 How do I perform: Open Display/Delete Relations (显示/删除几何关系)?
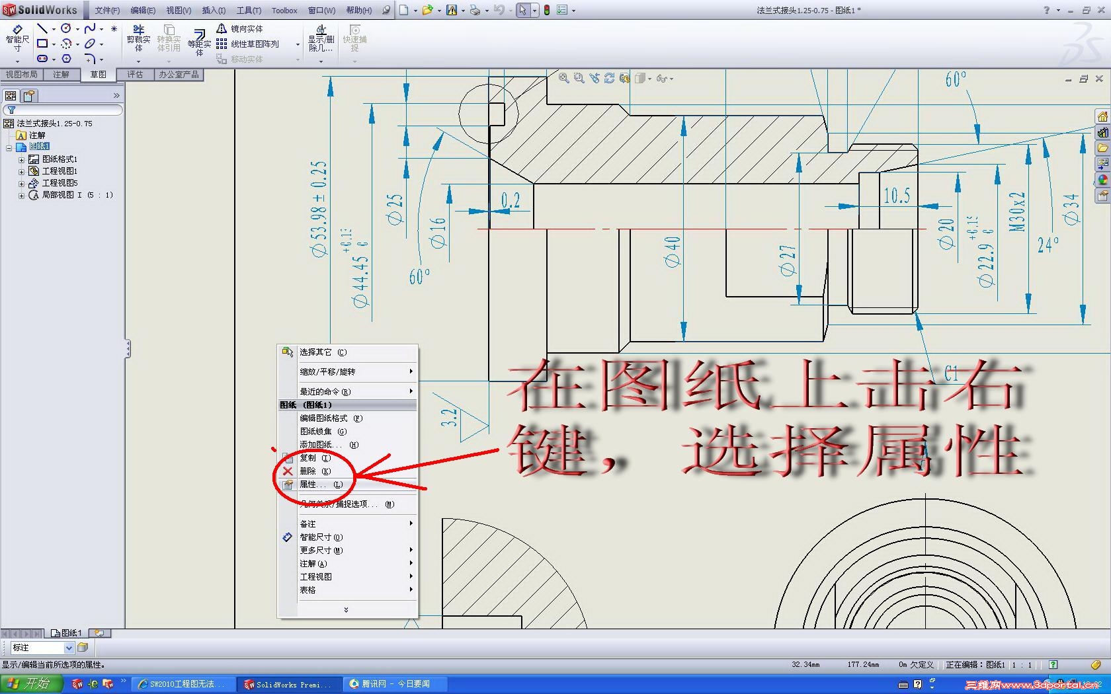(x=321, y=39)
